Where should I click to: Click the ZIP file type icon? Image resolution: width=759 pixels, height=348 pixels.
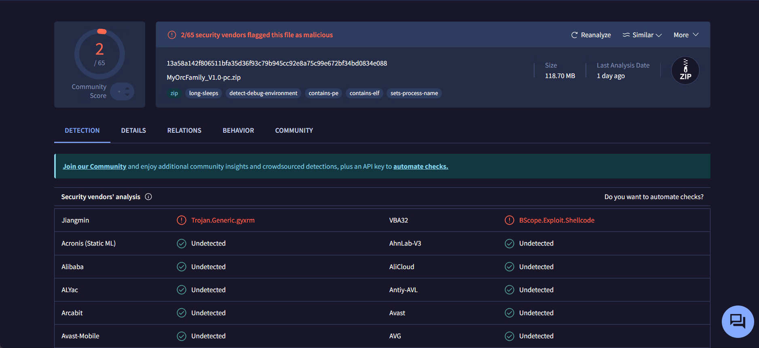coord(685,70)
